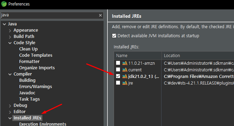
Task: Open Task Tags settings
Action: point(29,99)
